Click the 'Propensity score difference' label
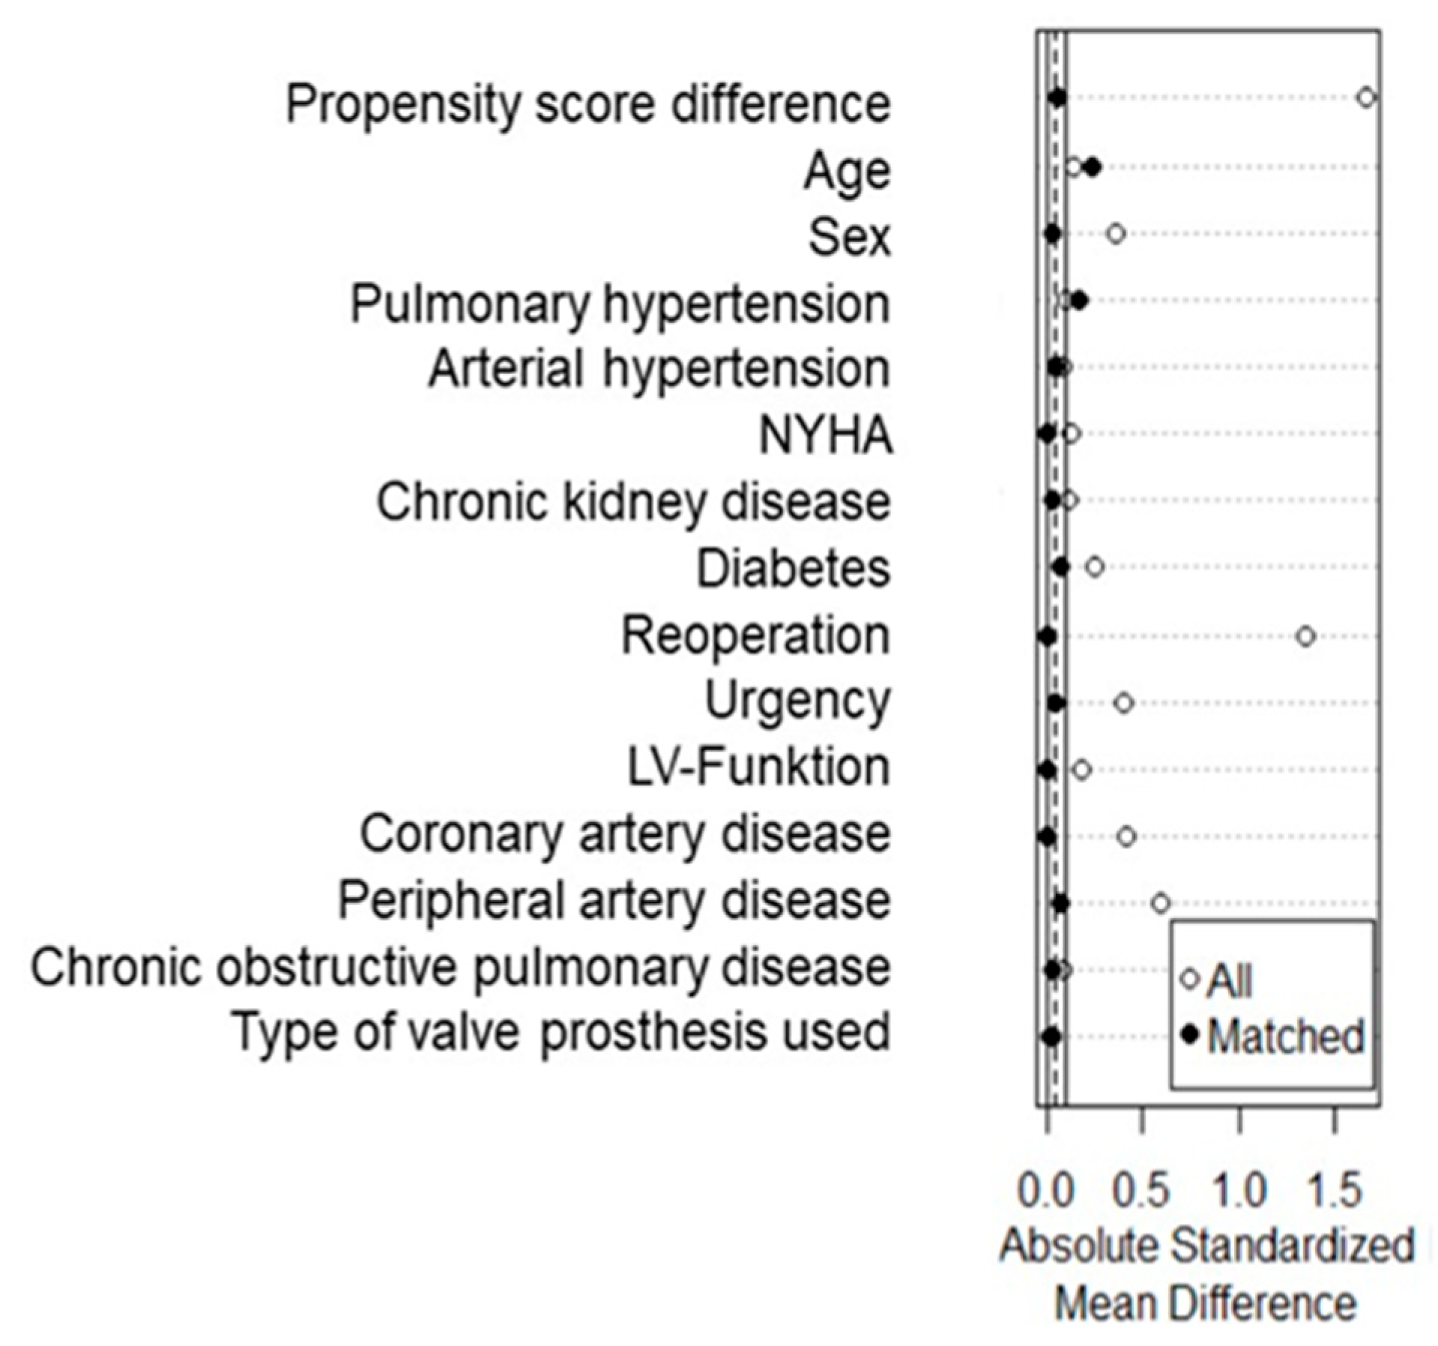Image resolution: width=1438 pixels, height=1346 pixels. [588, 103]
